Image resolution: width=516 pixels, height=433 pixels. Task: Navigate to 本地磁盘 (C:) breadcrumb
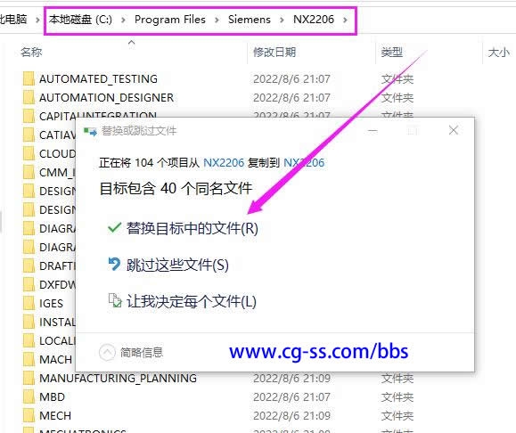click(80, 20)
